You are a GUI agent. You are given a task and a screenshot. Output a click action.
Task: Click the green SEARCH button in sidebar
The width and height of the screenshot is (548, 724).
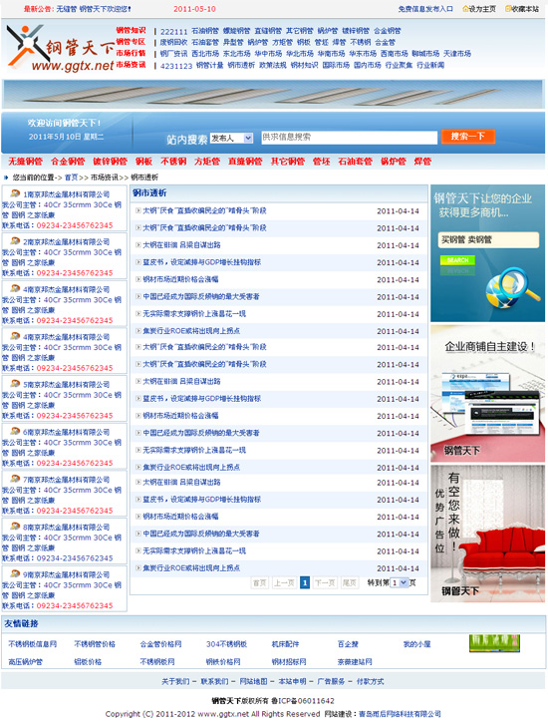click(x=457, y=260)
